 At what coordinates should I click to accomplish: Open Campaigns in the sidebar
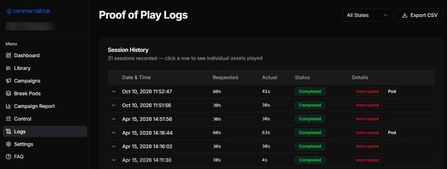(45, 81)
